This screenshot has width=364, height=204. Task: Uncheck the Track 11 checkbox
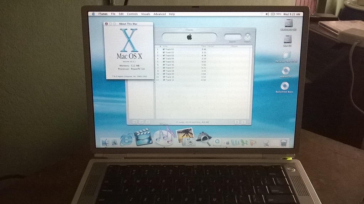(x=164, y=80)
